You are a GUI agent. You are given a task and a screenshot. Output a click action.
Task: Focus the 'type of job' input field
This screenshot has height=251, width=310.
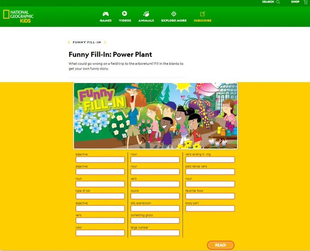100,196
